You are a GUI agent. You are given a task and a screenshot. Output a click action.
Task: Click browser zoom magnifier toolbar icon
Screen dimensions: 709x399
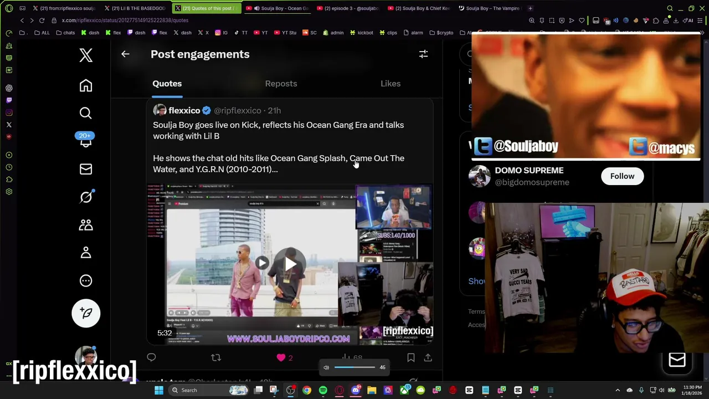pyautogui.click(x=532, y=21)
